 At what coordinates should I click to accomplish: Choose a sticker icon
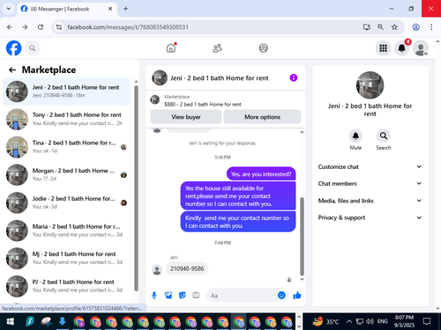183,295
